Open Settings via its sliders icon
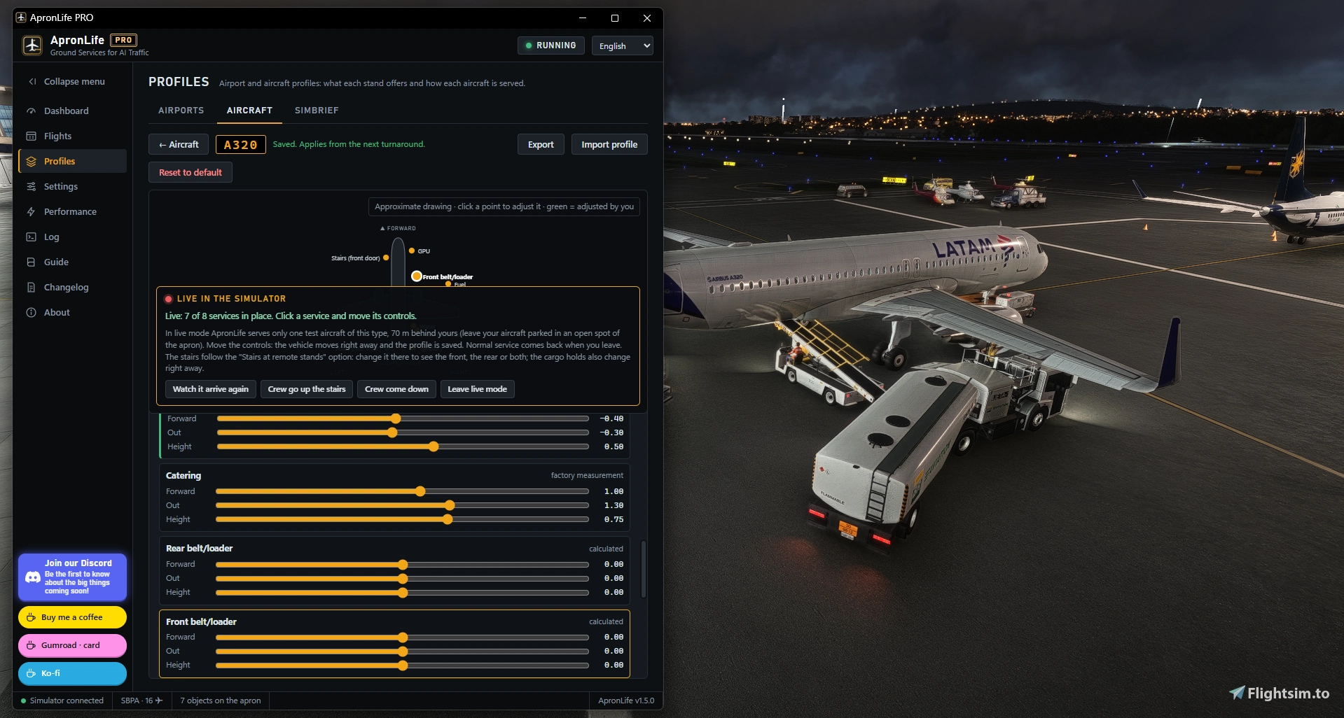The height and width of the screenshot is (718, 1344). (x=31, y=186)
